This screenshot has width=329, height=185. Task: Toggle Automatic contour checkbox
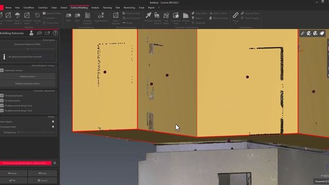[2, 70]
